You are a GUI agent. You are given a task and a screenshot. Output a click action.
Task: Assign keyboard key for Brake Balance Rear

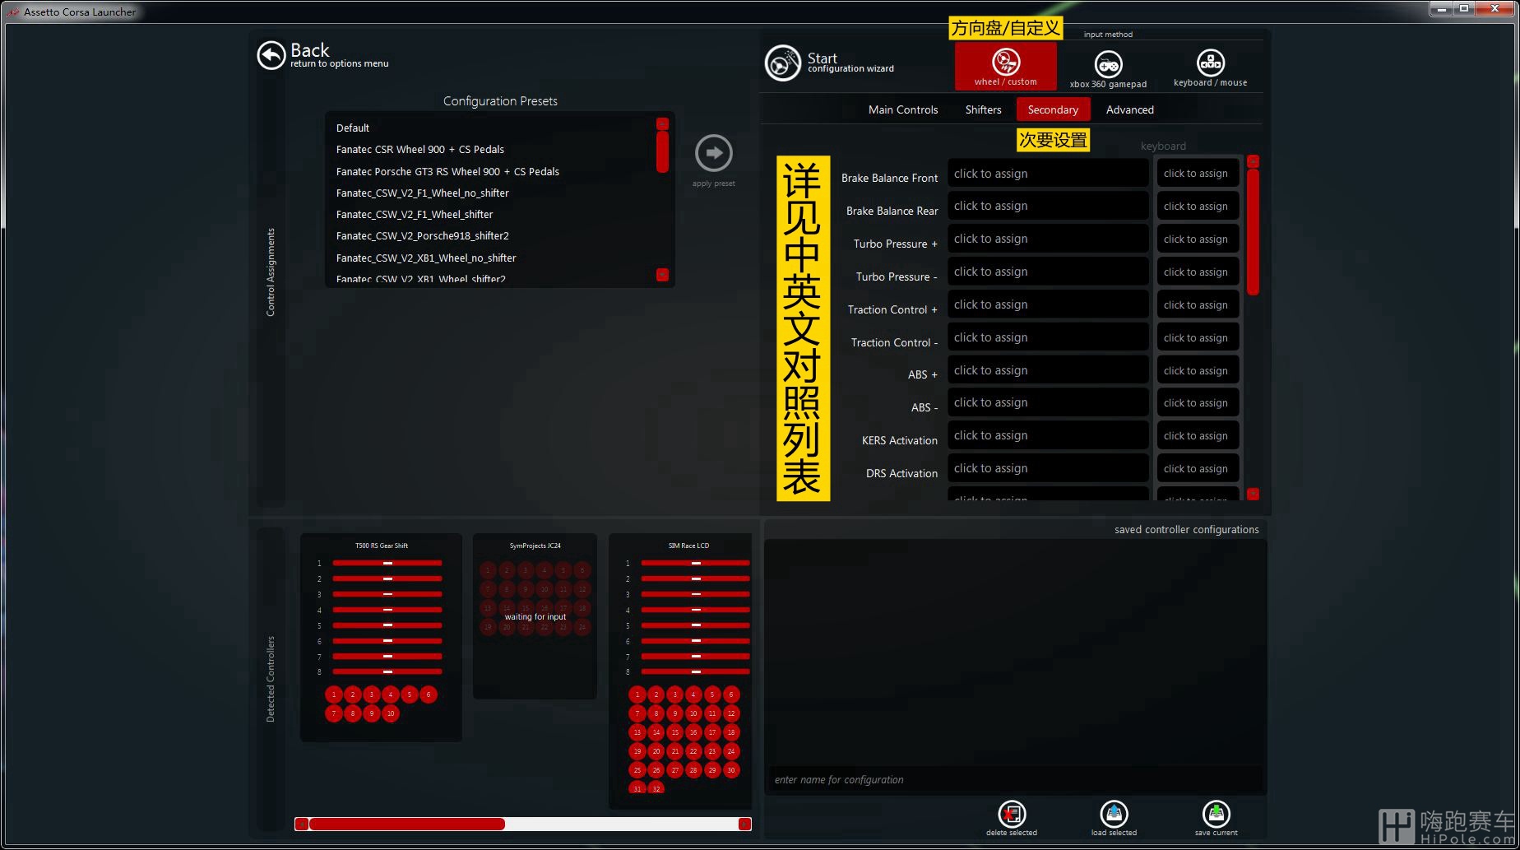(1198, 206)
